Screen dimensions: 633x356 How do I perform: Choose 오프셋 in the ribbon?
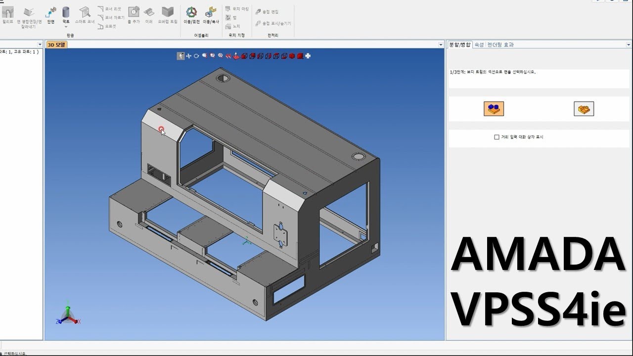click(107, 26)
